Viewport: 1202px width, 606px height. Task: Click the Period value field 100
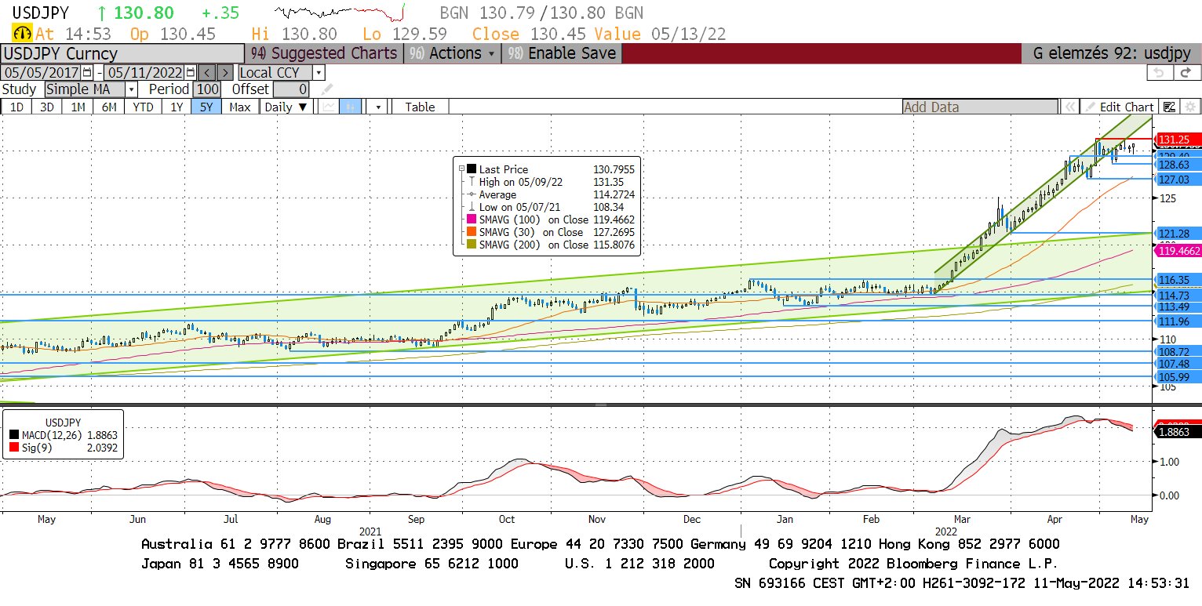(207, 89)
